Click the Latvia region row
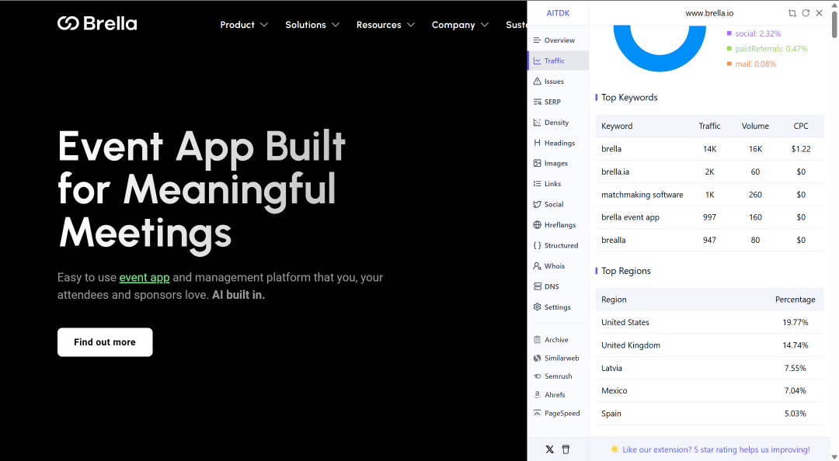 (709, 368)
